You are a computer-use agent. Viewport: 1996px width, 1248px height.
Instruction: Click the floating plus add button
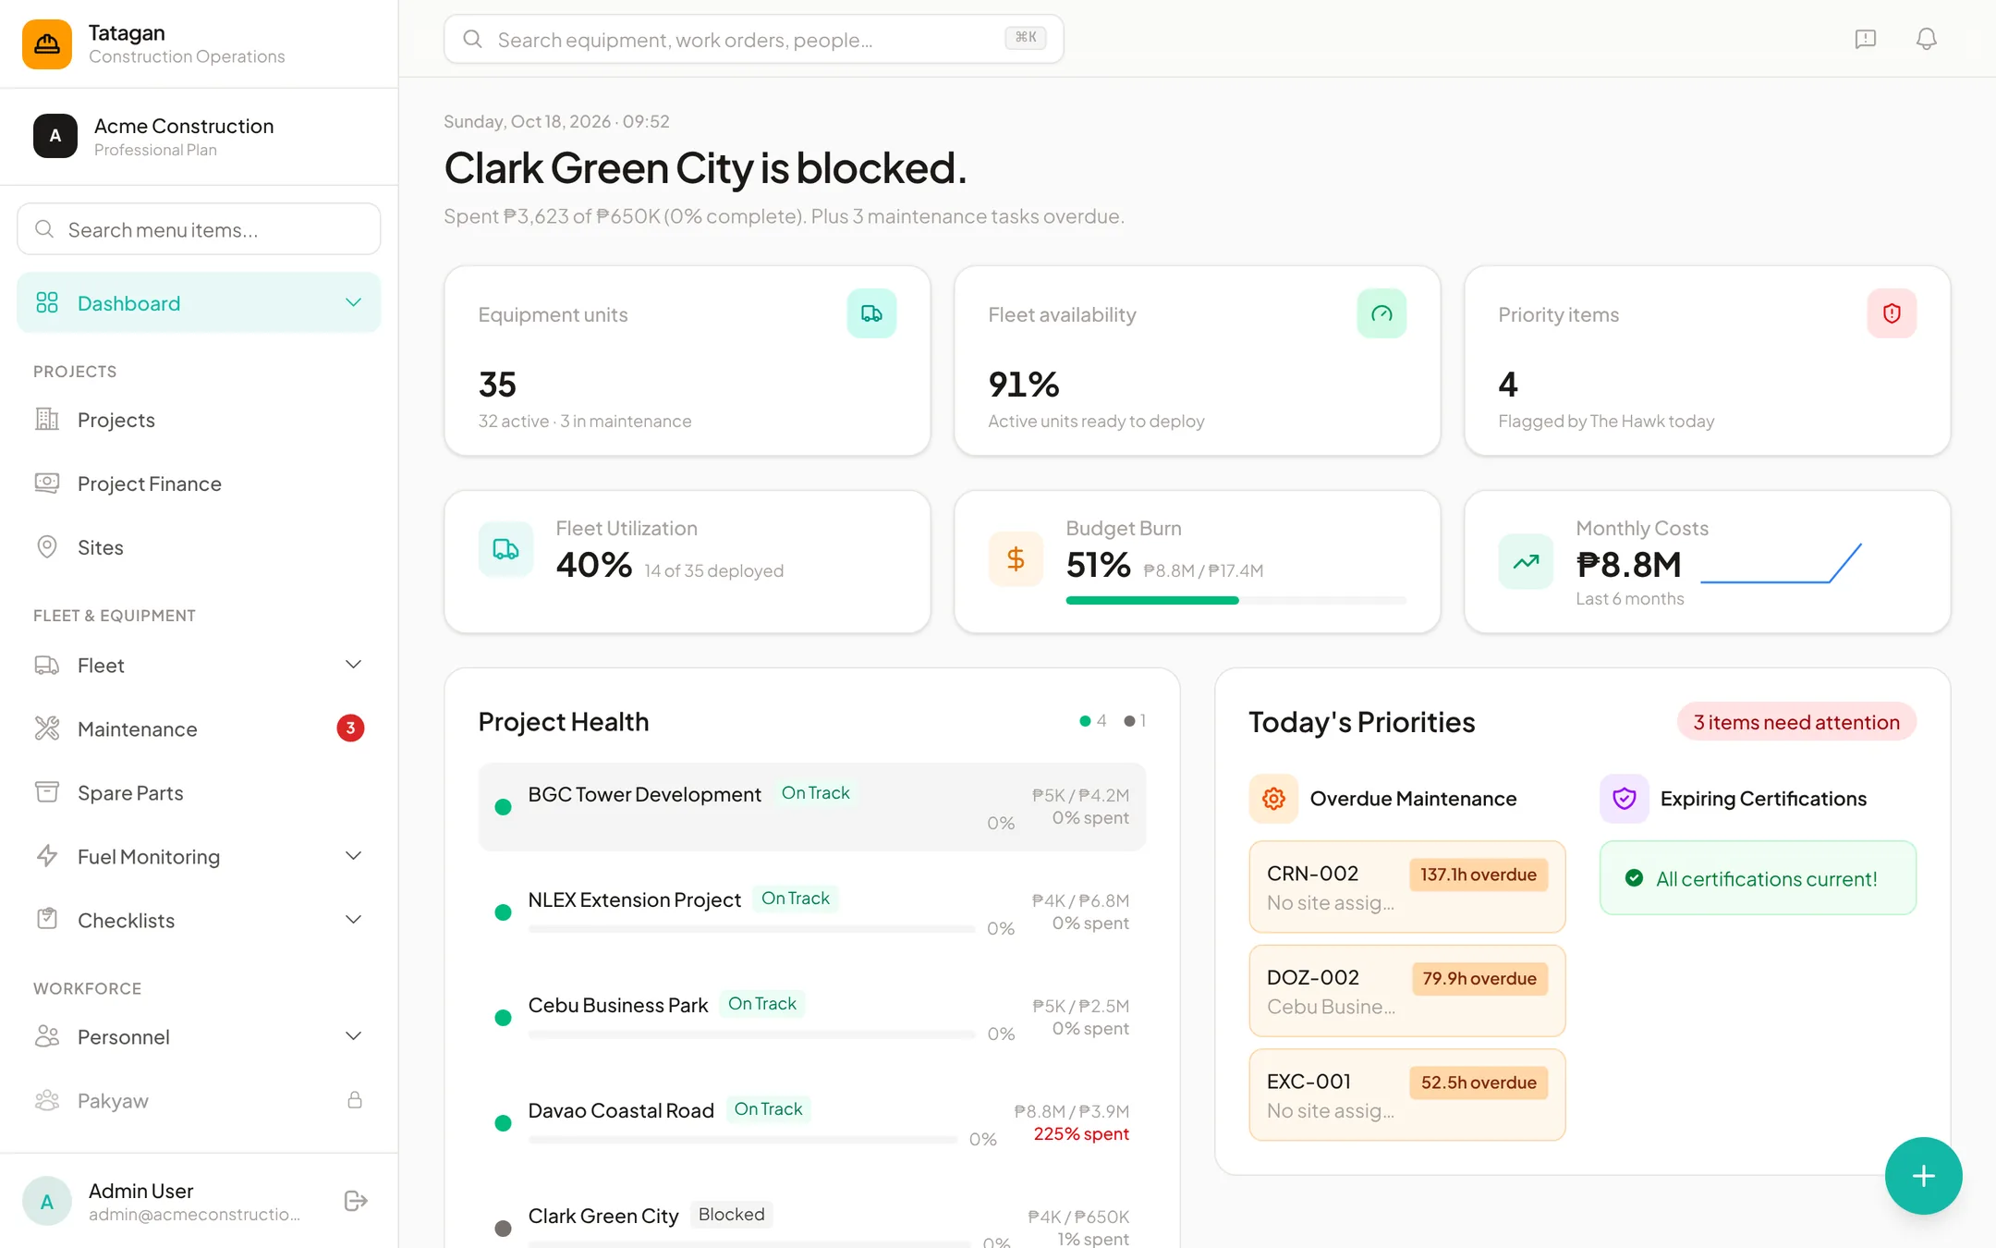coord(1923,1176)
